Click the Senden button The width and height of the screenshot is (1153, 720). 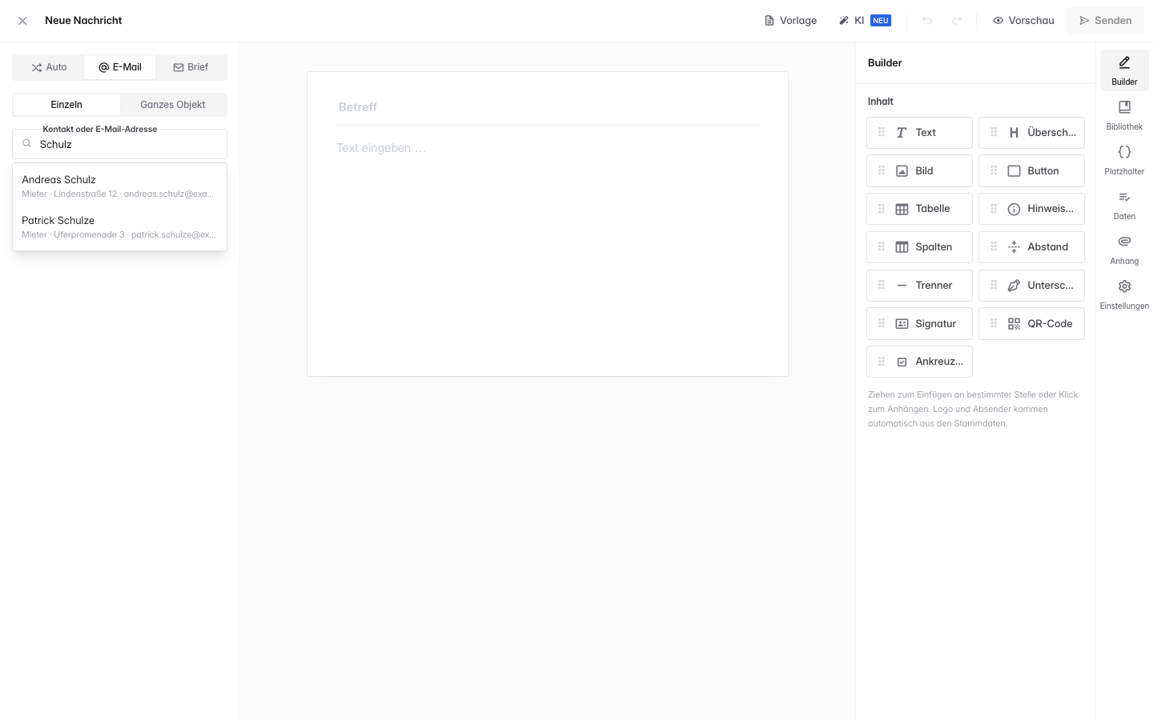(x=1105, y=21)
